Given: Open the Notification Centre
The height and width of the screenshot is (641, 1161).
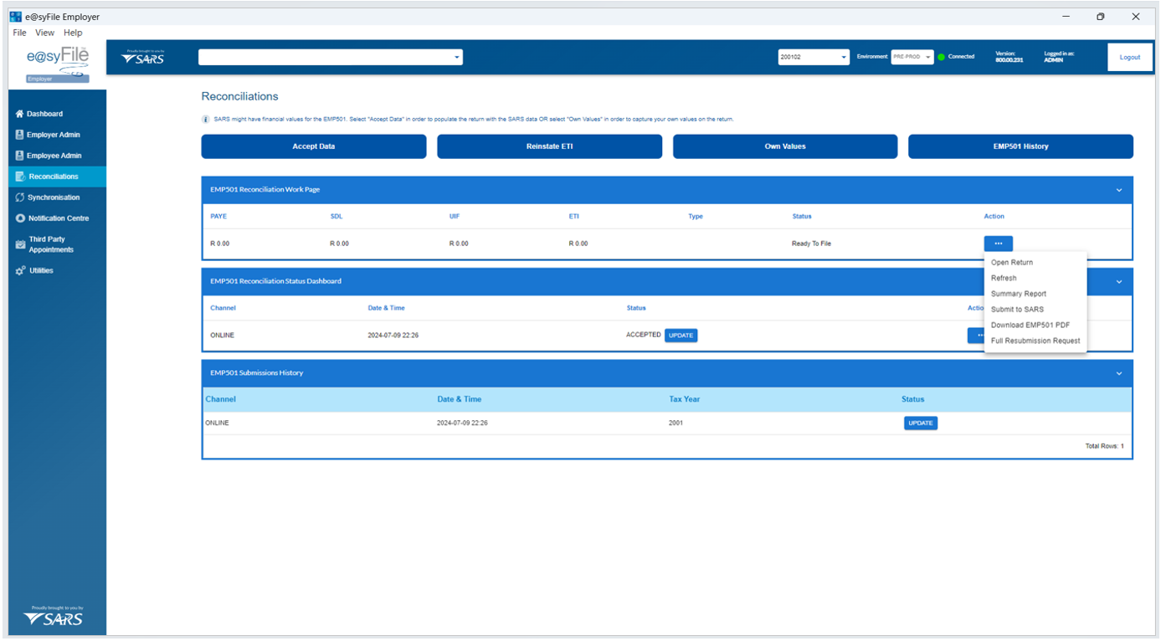Looking at the screenshot, I should click(58, 218).
